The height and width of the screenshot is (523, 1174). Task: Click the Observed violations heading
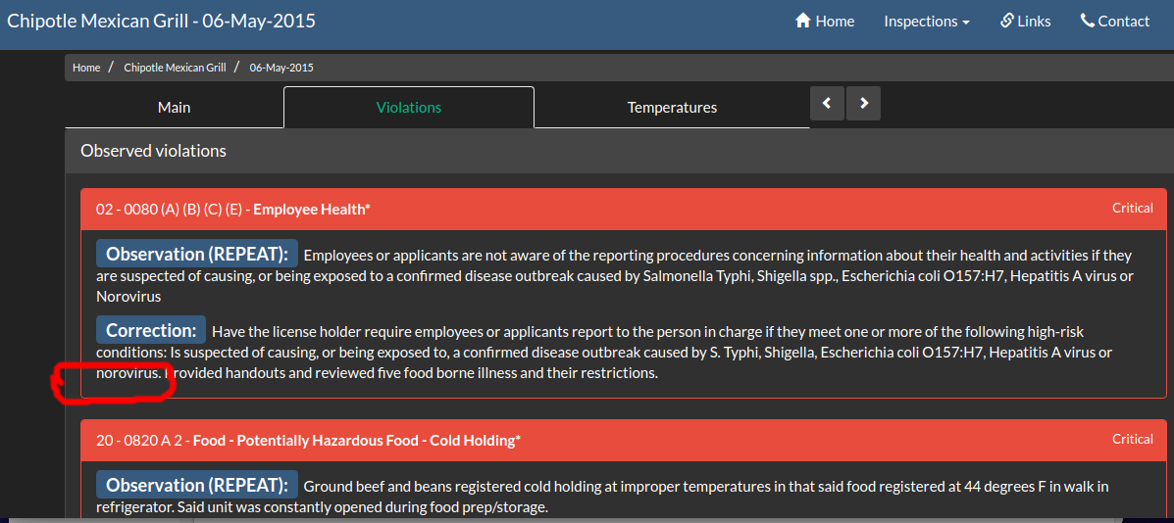tap(153, 151)
